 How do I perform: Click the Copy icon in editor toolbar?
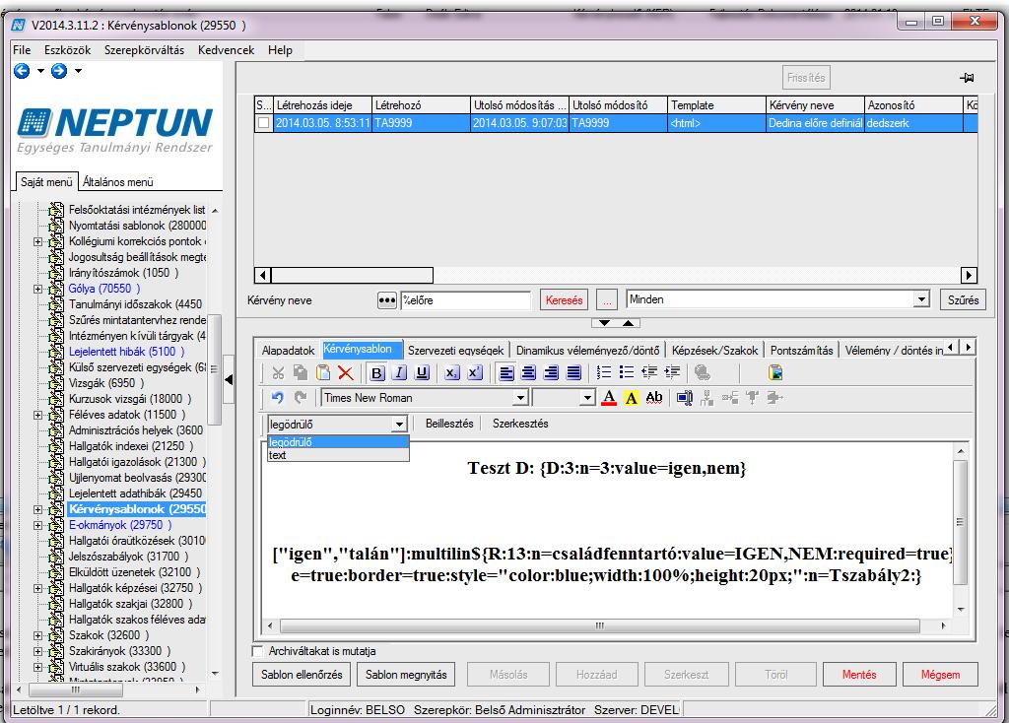tap(300, 372)
